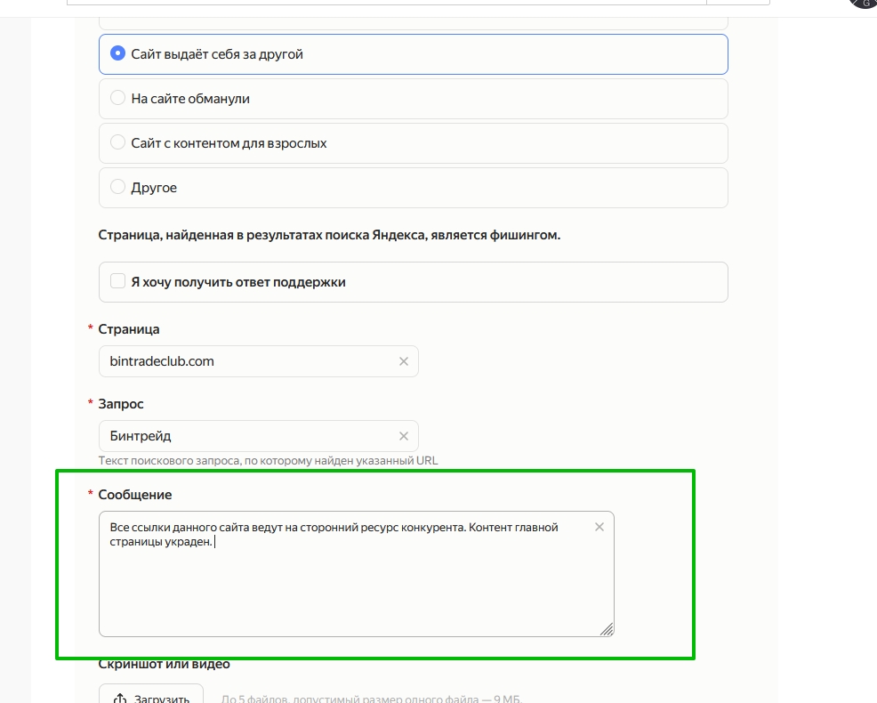Clear the Страница field with its X icon
Image resolution: width=877 pixels, height=703 pixels.
pyautogui.click(x=403, y=361)
